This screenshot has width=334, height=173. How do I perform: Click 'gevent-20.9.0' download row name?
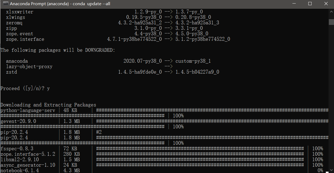(18, 121)
